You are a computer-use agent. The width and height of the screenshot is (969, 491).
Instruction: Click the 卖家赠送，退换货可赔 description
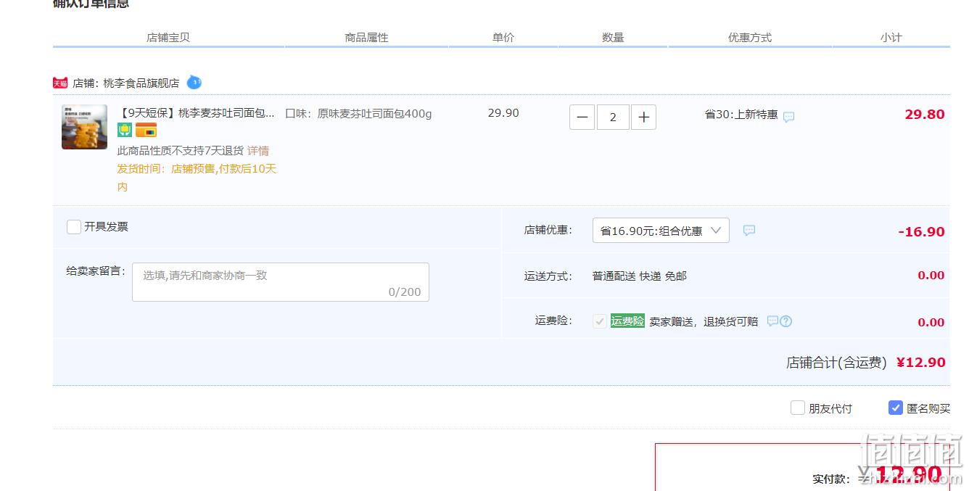[x=704, y=322]
